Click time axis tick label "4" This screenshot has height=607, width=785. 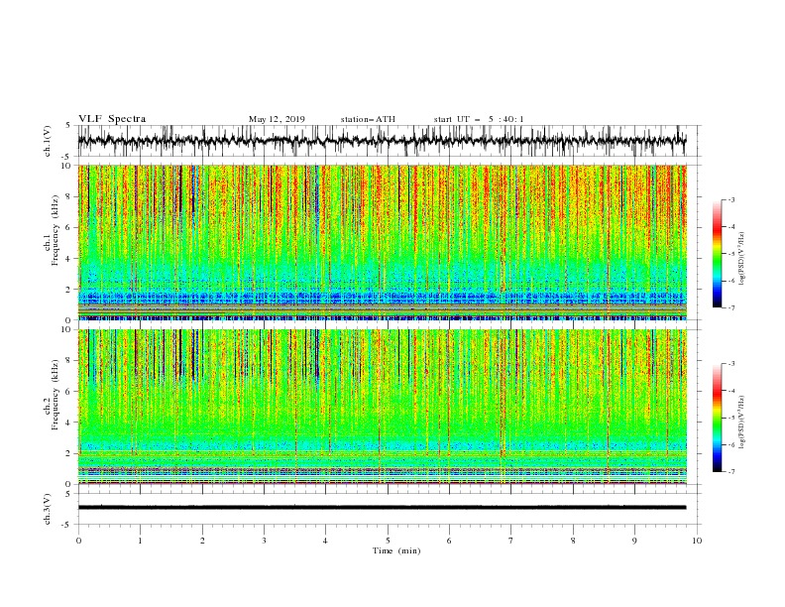pos(325,541)
